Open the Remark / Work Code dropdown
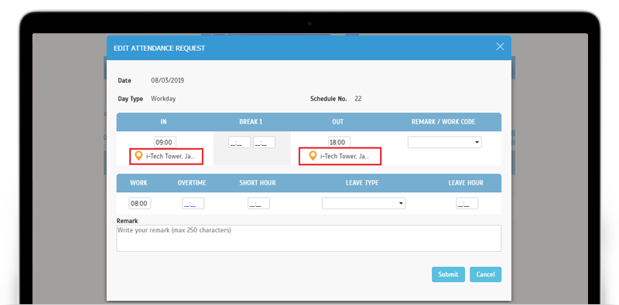 [x=444, y=142]
